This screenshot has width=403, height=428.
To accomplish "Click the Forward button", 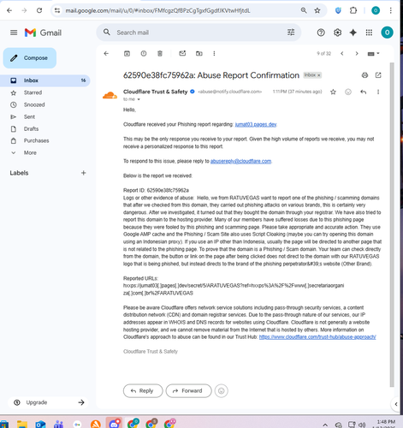I will (188, 390).
